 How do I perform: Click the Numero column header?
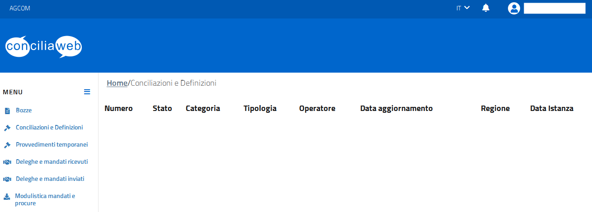coord(118,108)
